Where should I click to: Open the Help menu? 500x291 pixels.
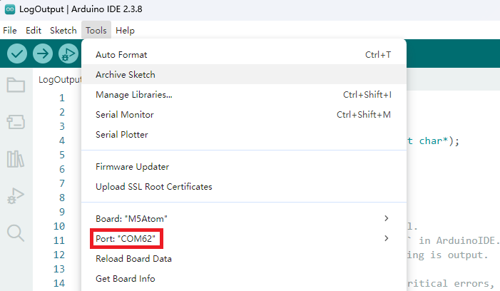pos(125,31)
